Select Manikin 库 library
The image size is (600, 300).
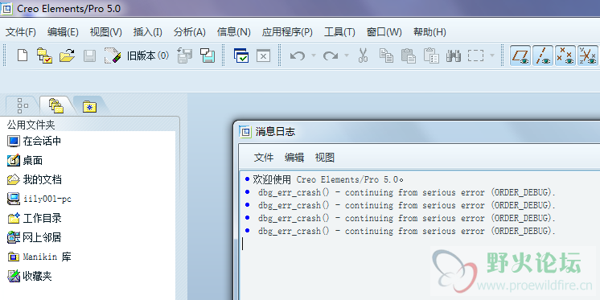(39, 257)
